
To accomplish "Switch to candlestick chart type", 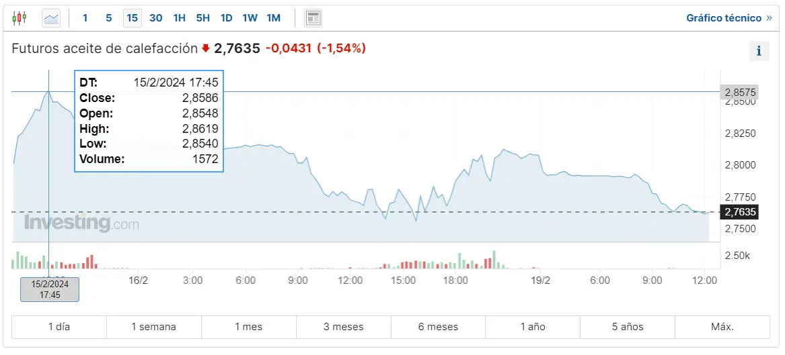I will pyautogui.click(x=20, y=18).
